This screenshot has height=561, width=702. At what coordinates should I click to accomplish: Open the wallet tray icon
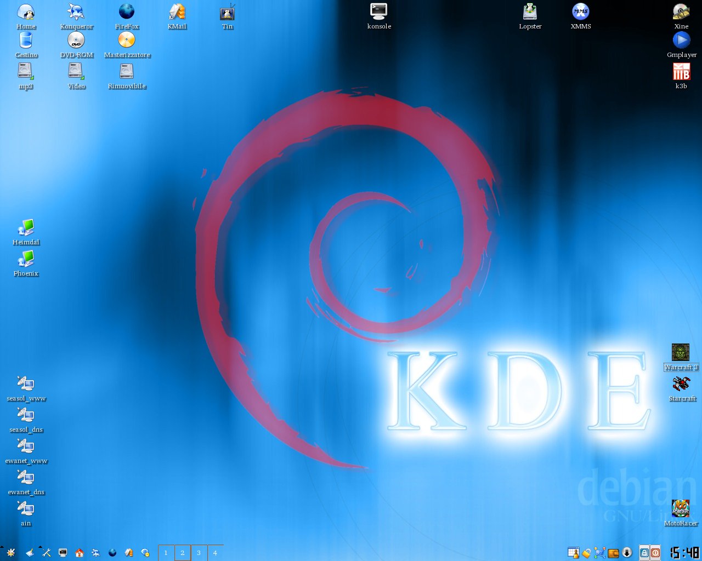(614, 553)
